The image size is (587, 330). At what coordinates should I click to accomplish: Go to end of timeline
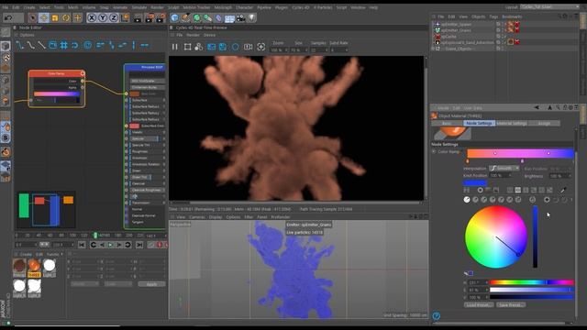(x=139, y=245)
